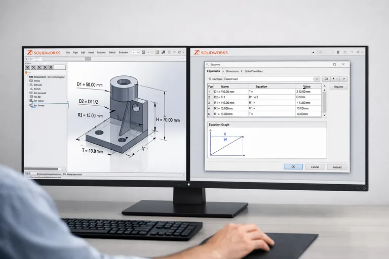Click the rightmost X box in feature panel
This screenshot has width=389, height=259.
pyautogui.click(x=51, y=67)
